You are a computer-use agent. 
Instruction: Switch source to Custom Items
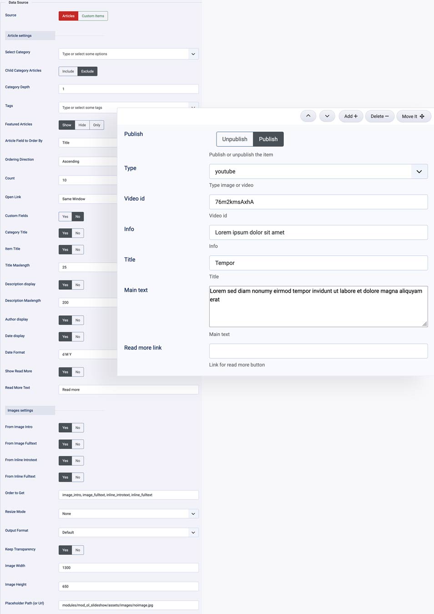coord(92,16)
